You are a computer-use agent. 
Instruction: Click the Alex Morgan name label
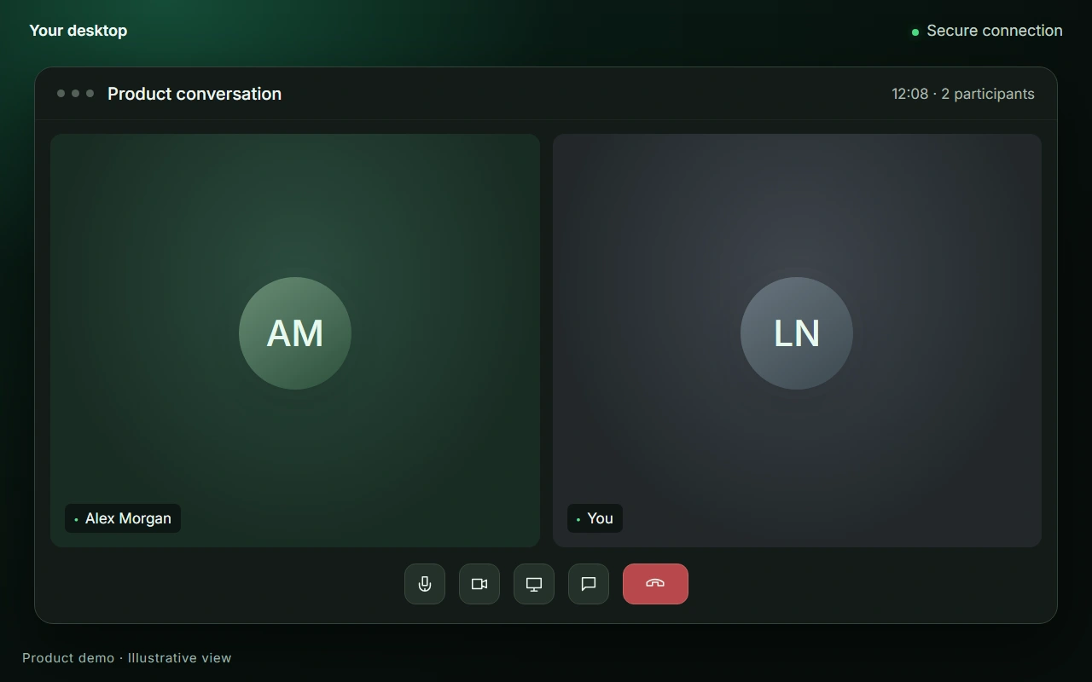coord(123,518)
